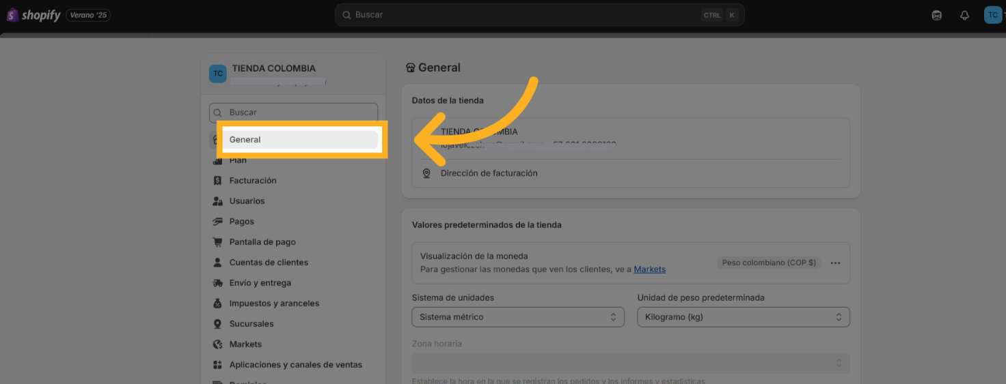Open the Verano '25 edition badge
The image size is (1006, 384).
click(88, 15)
